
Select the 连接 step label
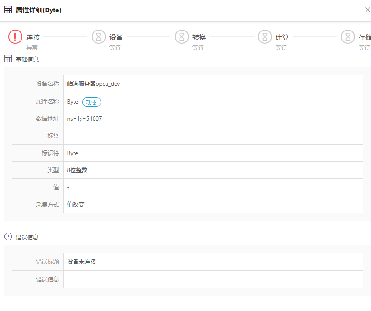[33, 37]
